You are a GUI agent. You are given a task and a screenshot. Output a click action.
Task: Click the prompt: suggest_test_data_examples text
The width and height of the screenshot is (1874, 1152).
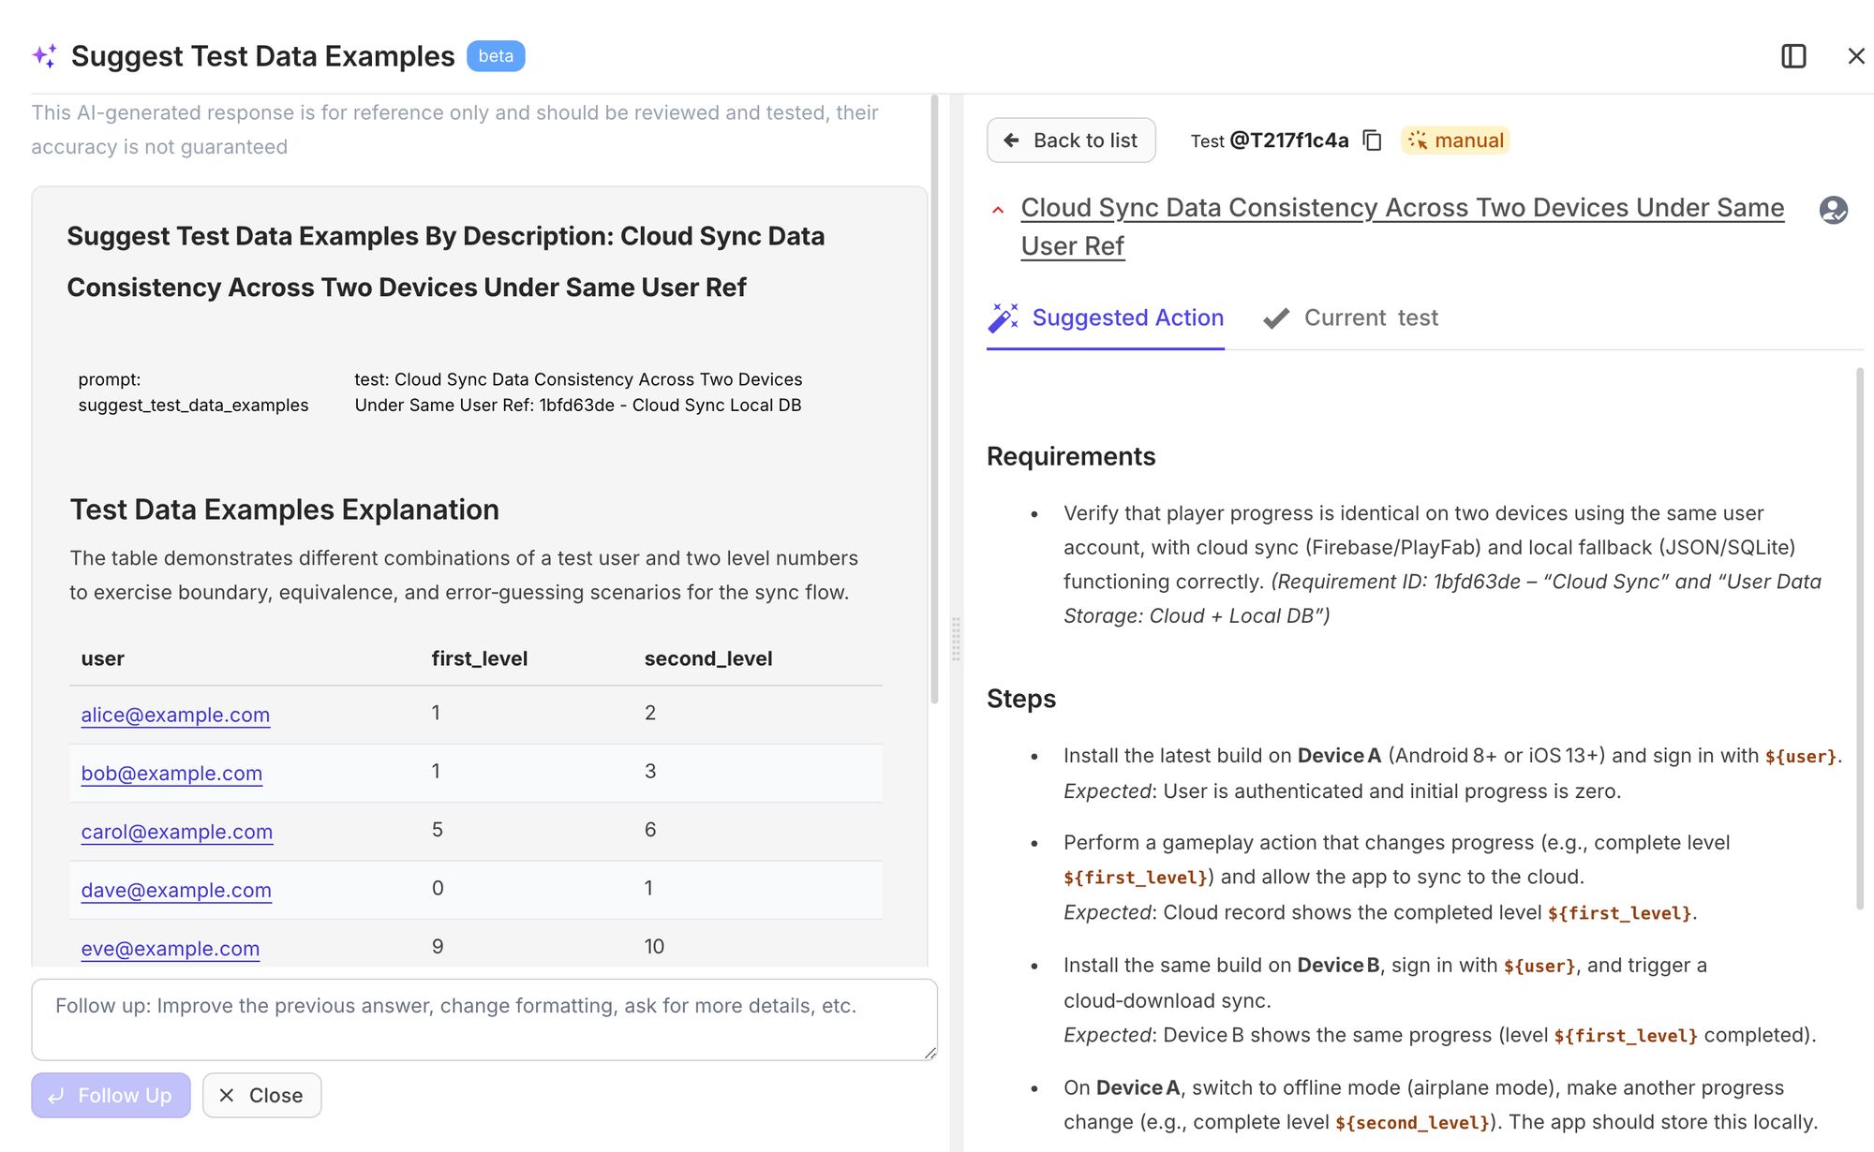tap(194, 392)
